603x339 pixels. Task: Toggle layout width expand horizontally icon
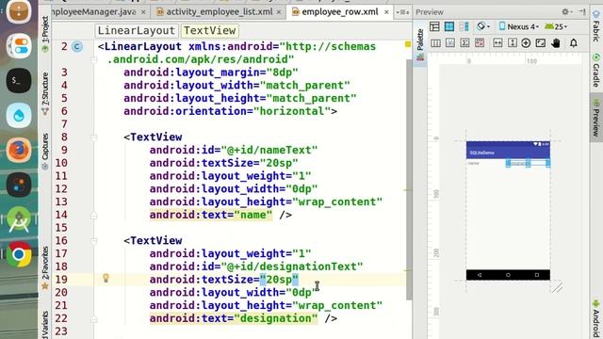(497, 42)
